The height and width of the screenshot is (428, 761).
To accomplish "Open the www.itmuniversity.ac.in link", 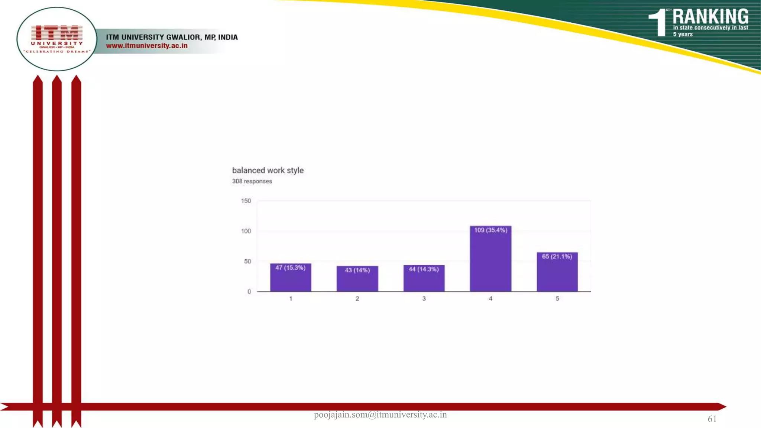I will click(147, 46).
